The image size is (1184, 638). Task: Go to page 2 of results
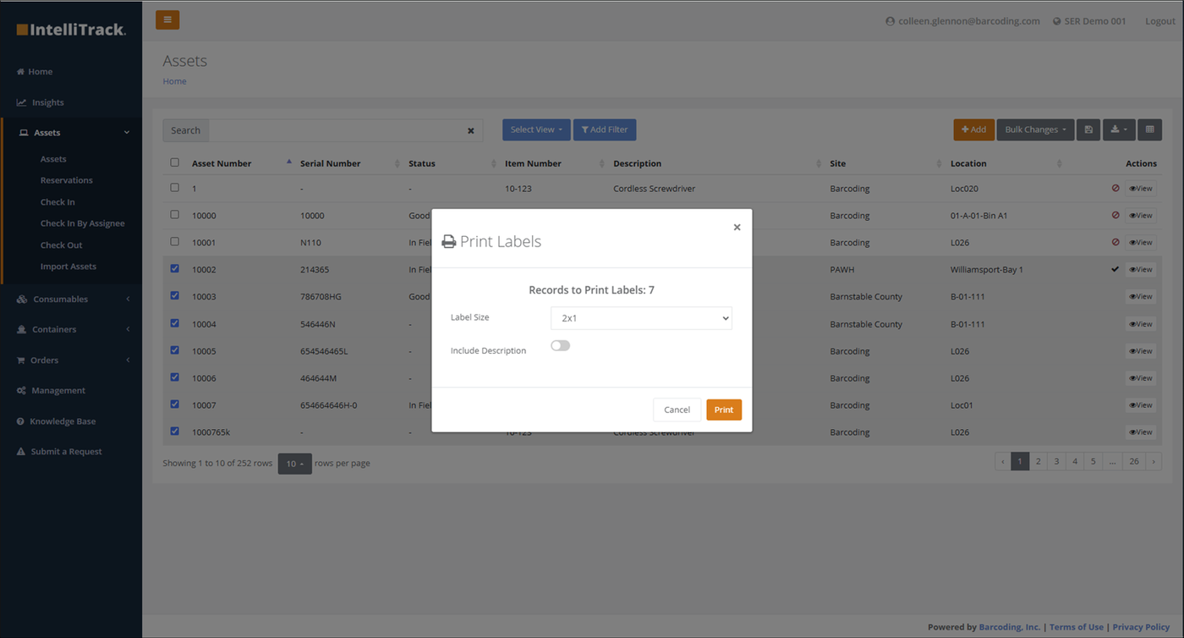pos(1039,461)
